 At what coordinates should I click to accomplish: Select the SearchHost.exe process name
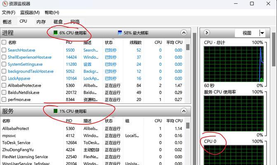(x=21, y=50)
